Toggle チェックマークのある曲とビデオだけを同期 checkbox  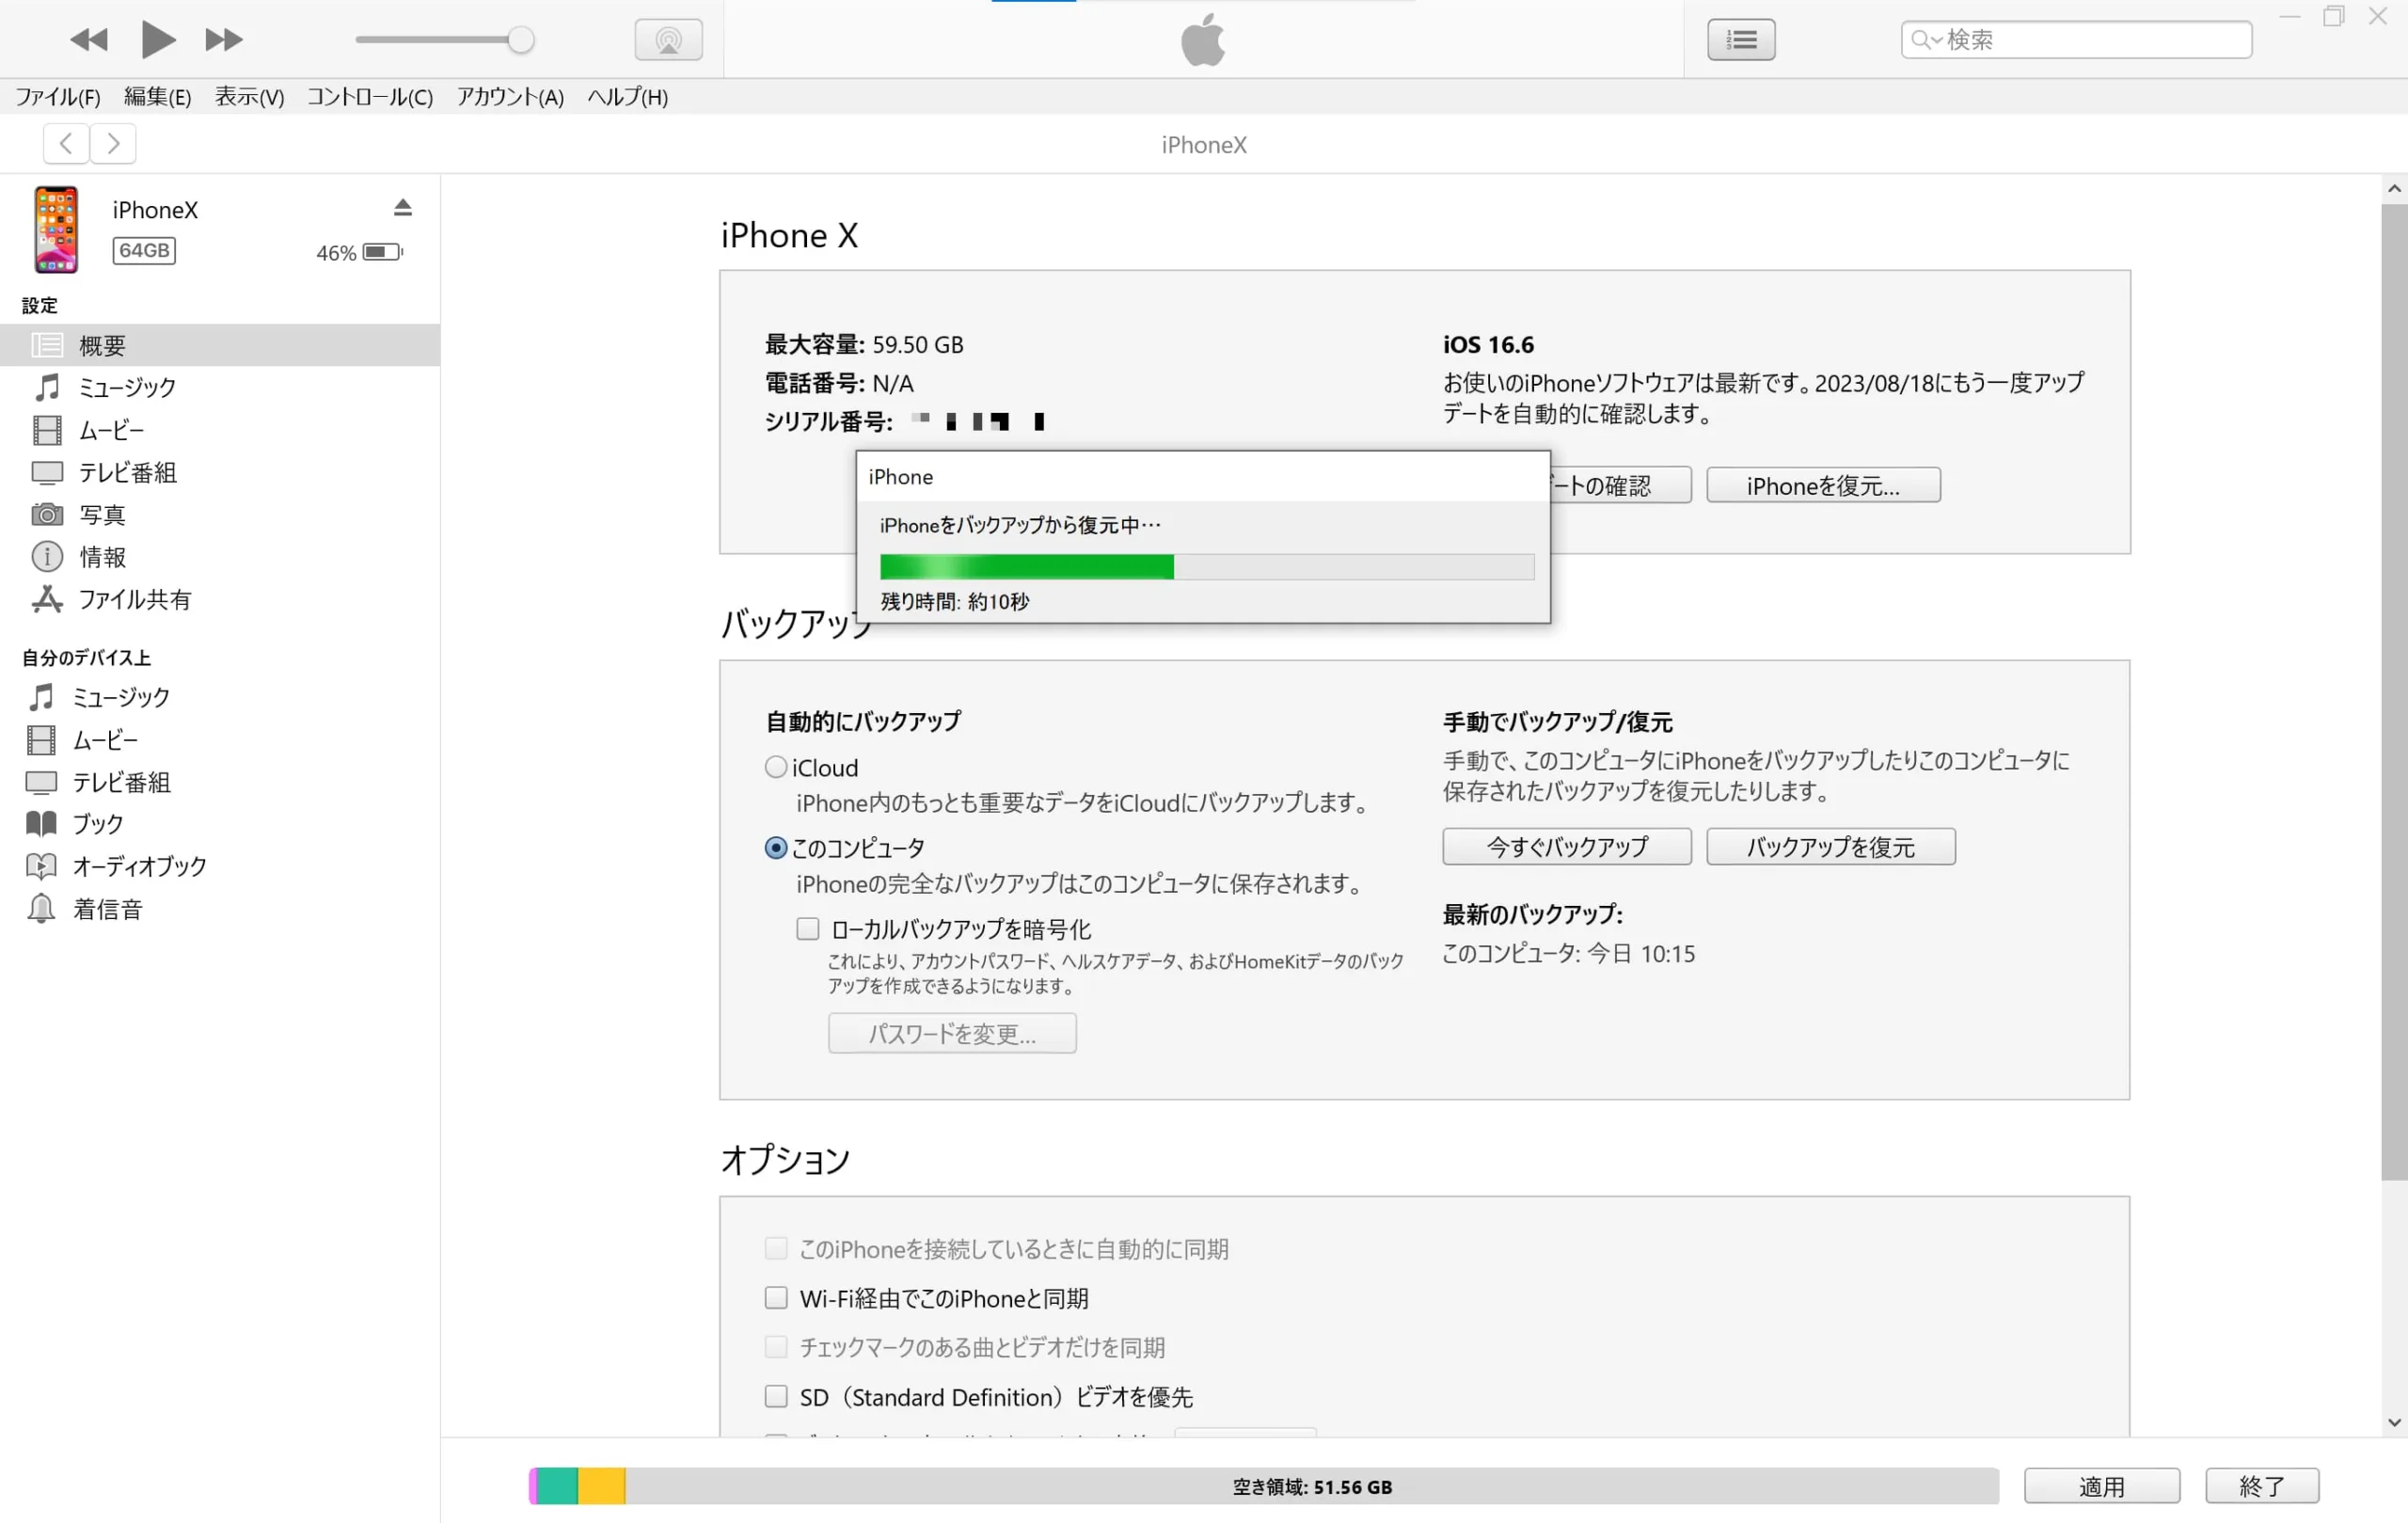click(776, 1347)
